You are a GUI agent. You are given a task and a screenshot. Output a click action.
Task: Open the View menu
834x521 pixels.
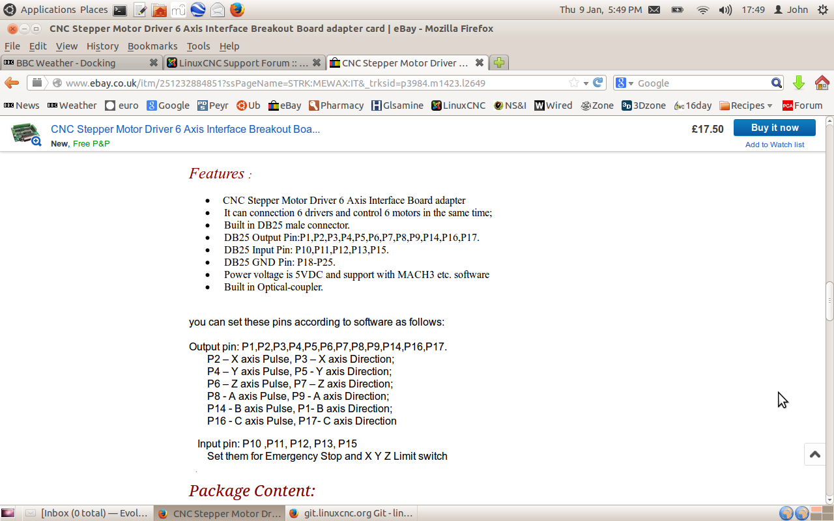[66, 46]
